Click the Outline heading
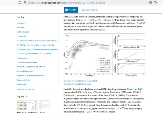 tap(21, 17)
